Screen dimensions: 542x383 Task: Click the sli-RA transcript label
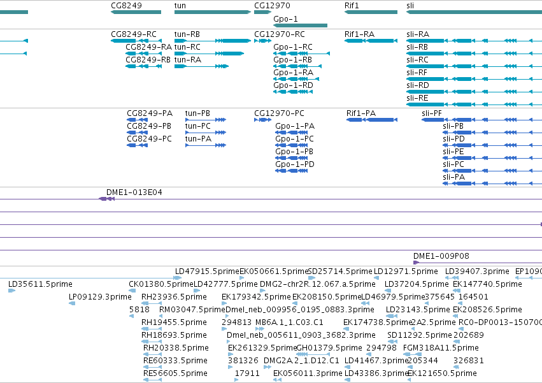[x=418, y=34]
